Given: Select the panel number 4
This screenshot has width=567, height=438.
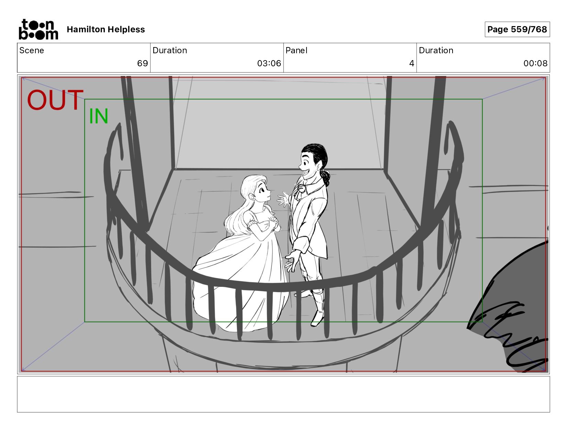Looking at the screenshot, I should (x=412, y=63).
